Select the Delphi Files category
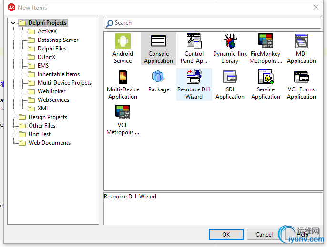 pyautogui.click(x=51, y=49)
